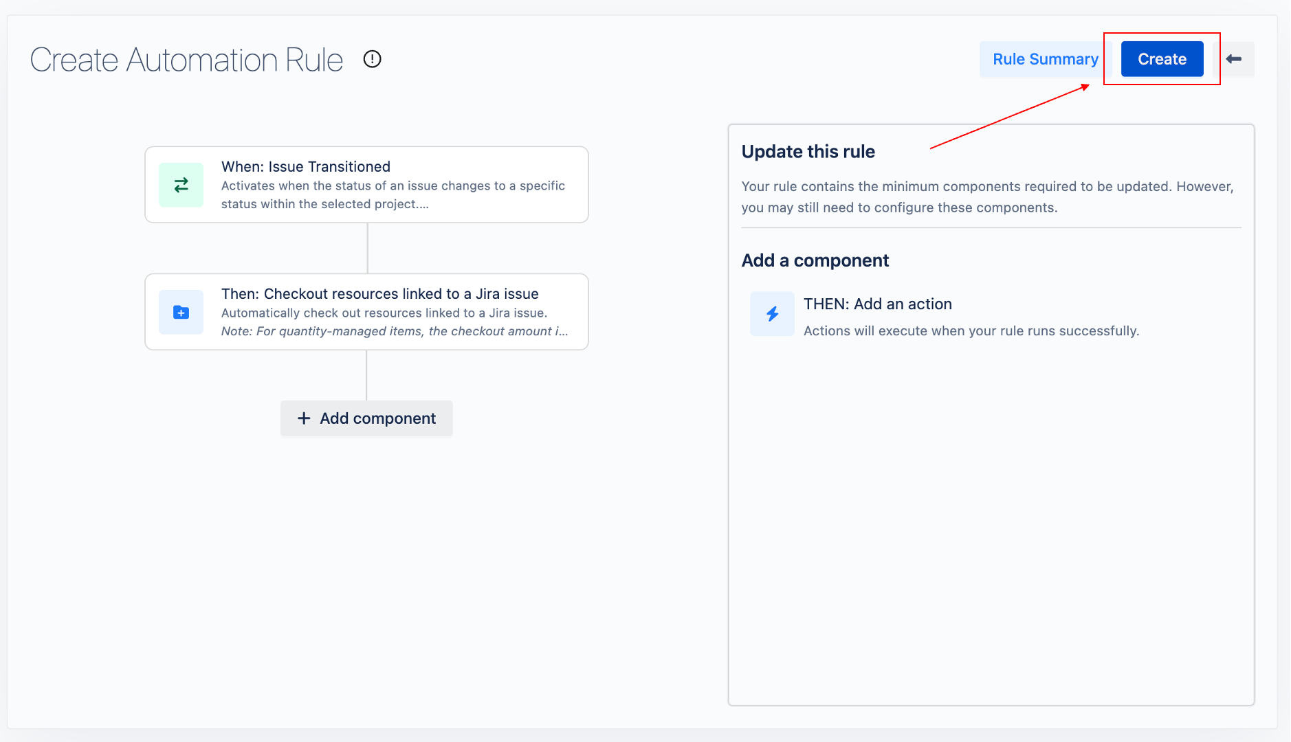1291x742 pixels.
Task: Click the blue folder-plus Checkout resources icon
Action: (x=181, y=313)
